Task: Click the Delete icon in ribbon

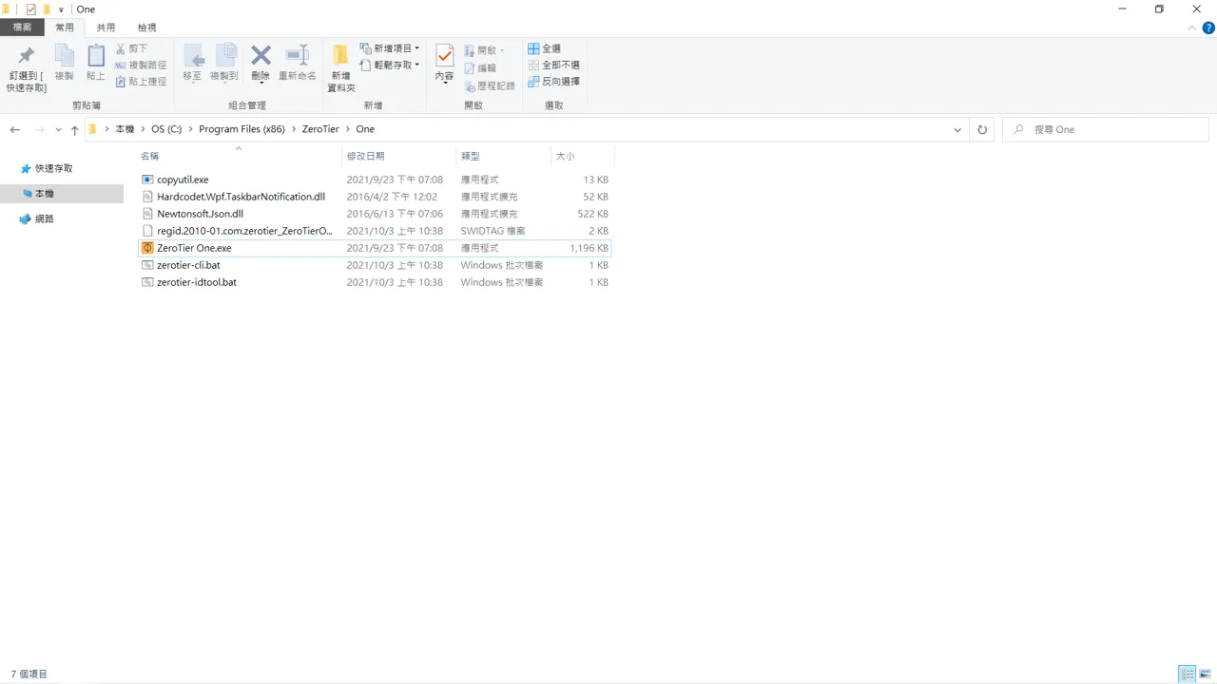Action: [261, 57]
